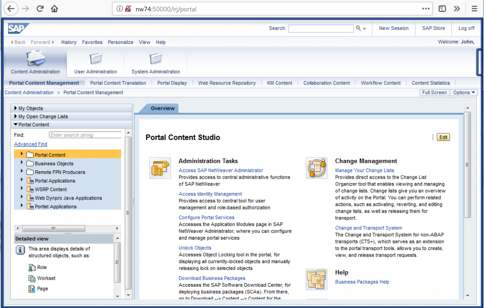Open the Content Statistics tab
The width and height of the screenshot is (484, 308).
point(431,83)
